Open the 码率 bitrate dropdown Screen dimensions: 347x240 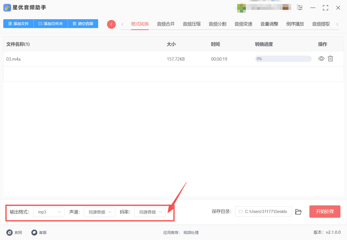(150, 212)
